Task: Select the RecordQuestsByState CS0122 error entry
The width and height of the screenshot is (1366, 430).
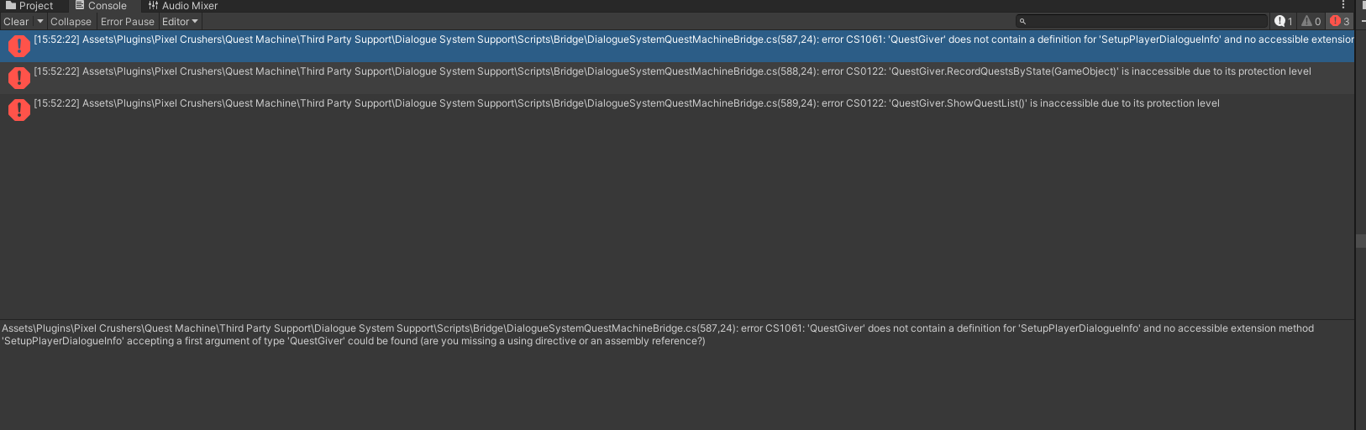Action: [x=677, y=78]
